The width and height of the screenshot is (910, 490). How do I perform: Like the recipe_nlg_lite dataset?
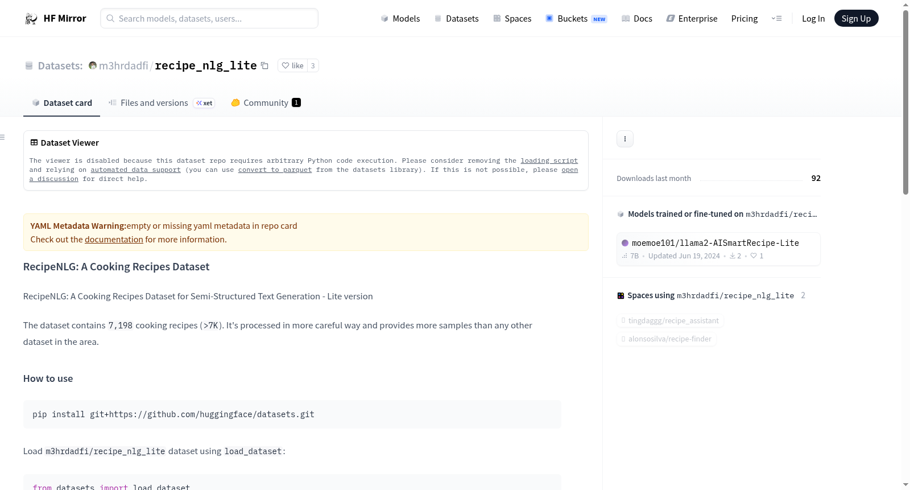(x=293, y=65)
